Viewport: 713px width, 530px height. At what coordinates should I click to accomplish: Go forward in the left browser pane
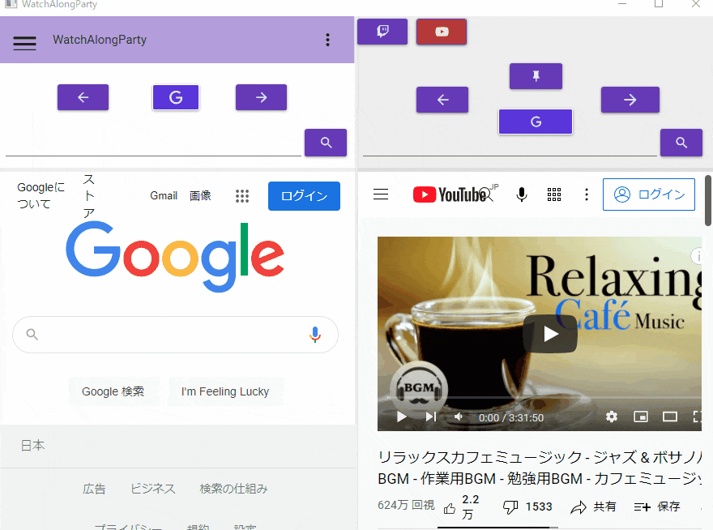pyautogui.click(x=261, y=97)
